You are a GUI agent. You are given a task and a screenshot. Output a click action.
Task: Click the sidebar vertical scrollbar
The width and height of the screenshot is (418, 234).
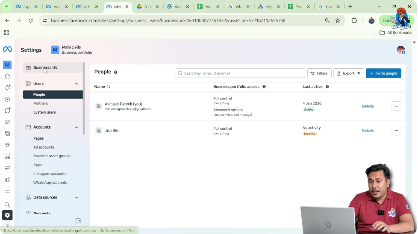[x=84, y=99]
